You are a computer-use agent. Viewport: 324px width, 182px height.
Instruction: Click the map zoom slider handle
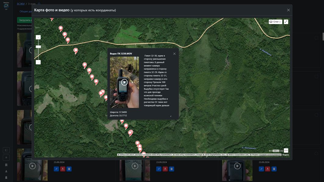[38, 47]
